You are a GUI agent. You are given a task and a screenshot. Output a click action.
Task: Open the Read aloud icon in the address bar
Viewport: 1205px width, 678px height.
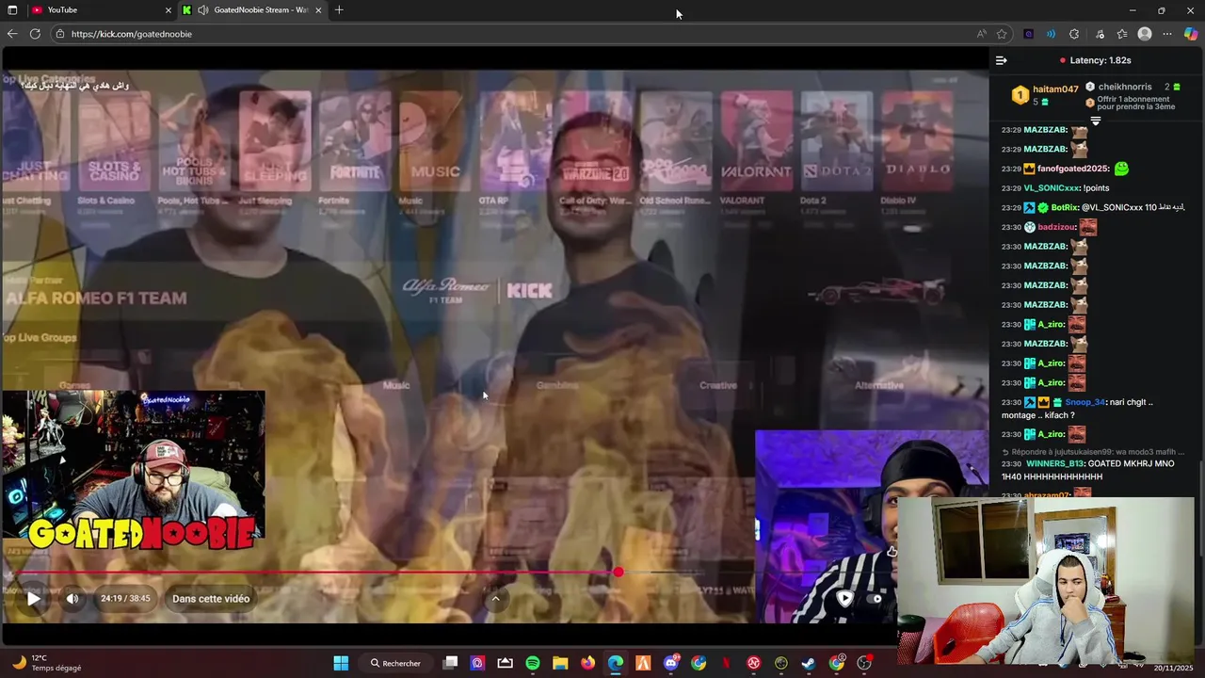[x=982, y=34]
